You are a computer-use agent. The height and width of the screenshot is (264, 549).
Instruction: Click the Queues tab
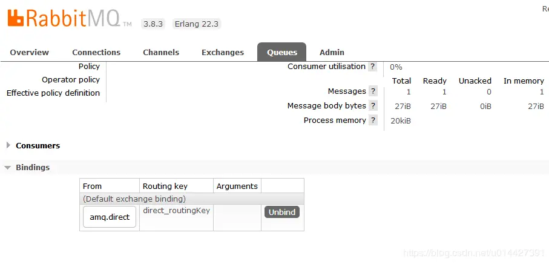pos(281,53)
